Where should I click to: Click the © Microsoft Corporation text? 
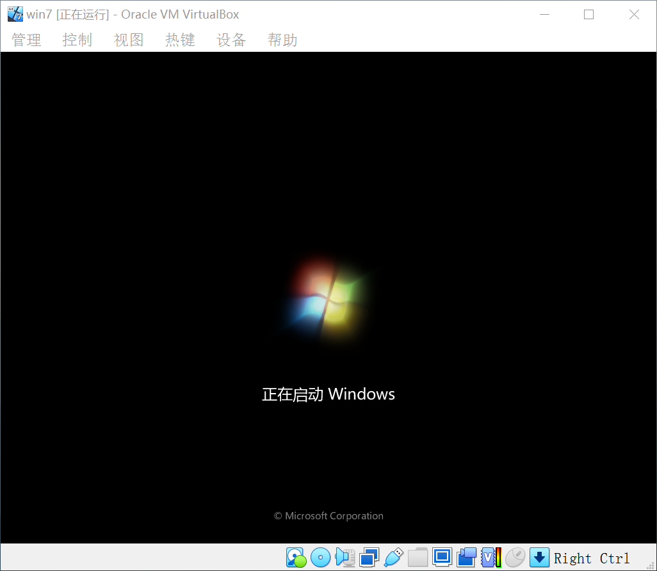point(328,516)
